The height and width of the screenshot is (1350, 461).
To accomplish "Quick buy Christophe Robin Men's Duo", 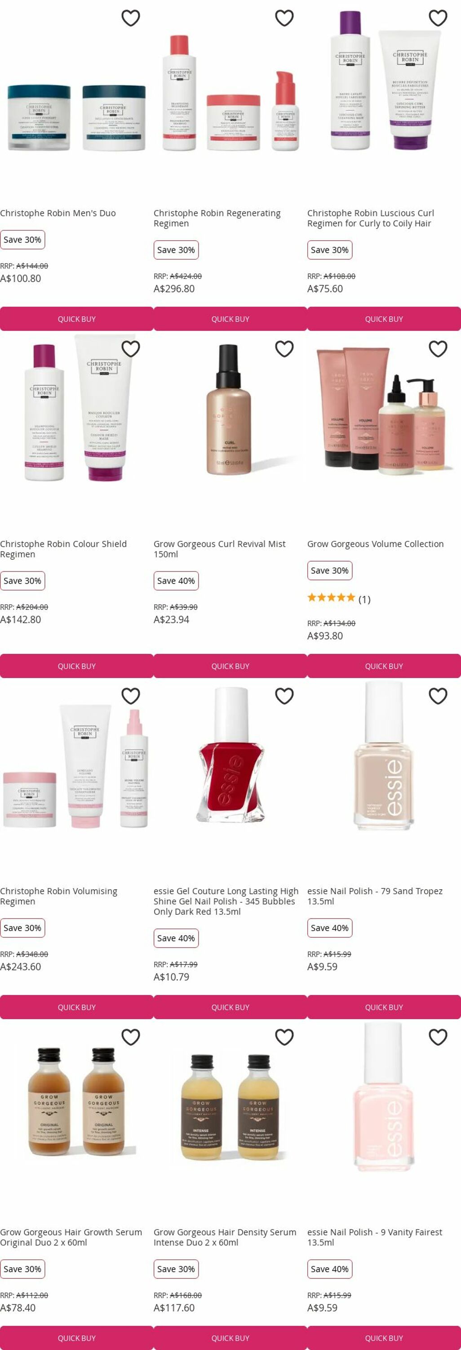I will coord(76,319).
